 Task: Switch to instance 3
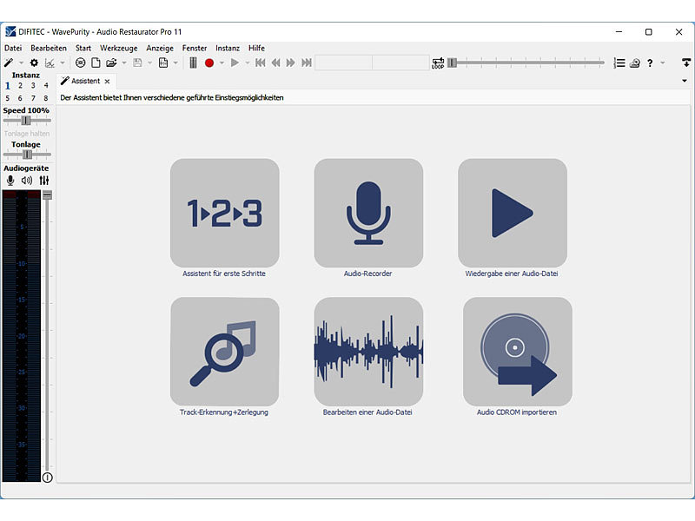(33, 85)
